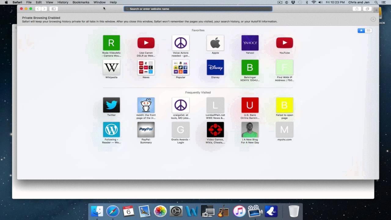Image resolution: width=391 pixels, height=220 pixels.
Task: Open the View menu
Action: pos(49,2)
